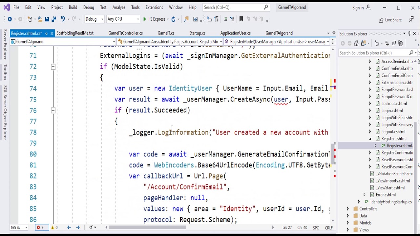Toggle pin on the Register.cshtml.cs tab
Viewport: 420px width, 236px height.
[46, 33]
